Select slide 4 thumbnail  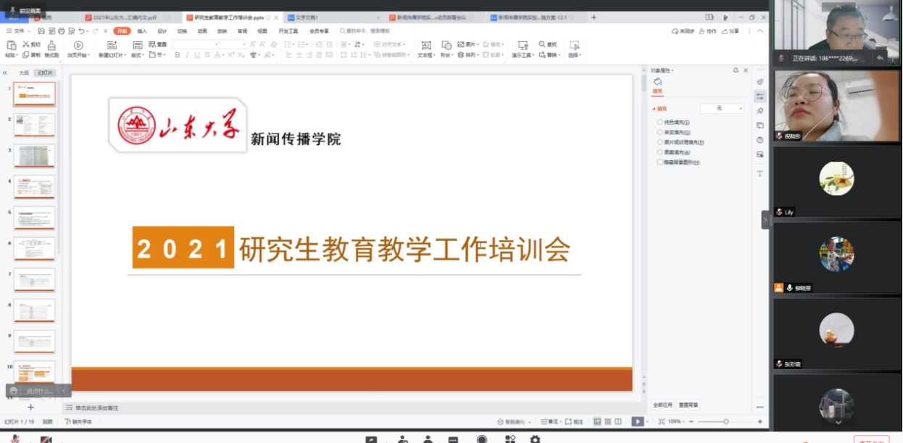(x=34, y=187)
